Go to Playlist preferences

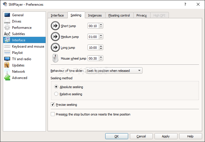(x=24, y=53)
